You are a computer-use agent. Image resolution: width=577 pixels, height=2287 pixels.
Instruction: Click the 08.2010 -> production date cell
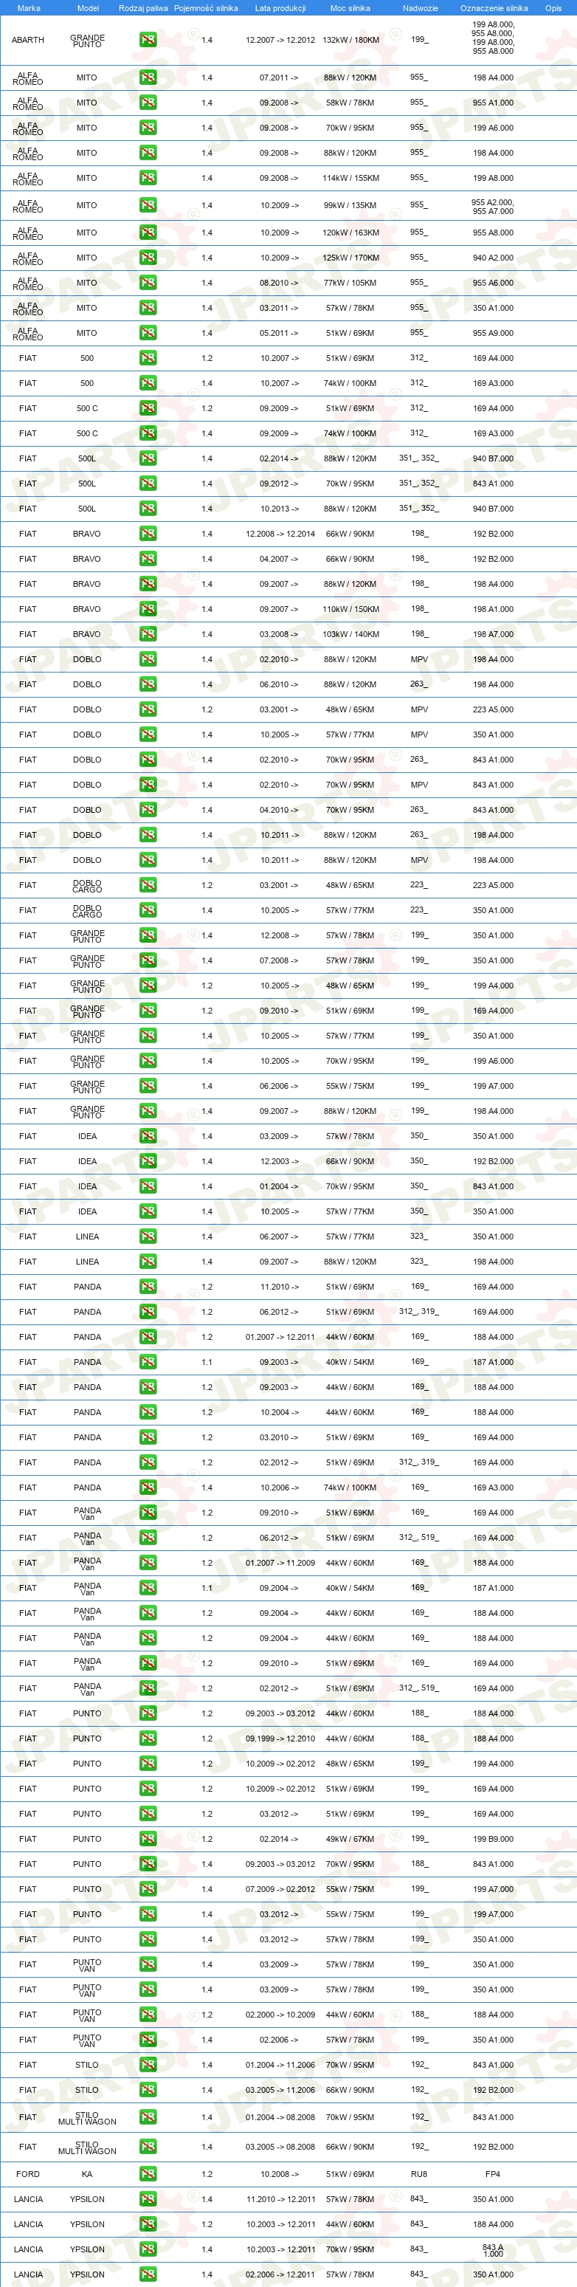[279, 282]
